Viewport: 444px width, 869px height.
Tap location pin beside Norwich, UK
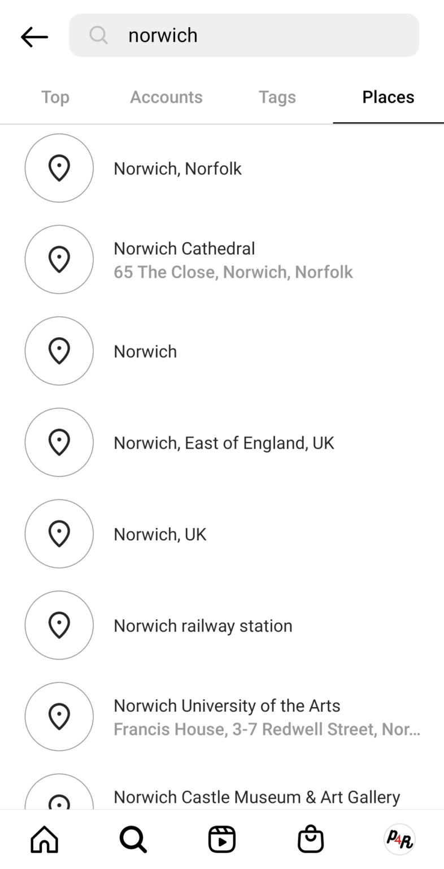(59, 534)
